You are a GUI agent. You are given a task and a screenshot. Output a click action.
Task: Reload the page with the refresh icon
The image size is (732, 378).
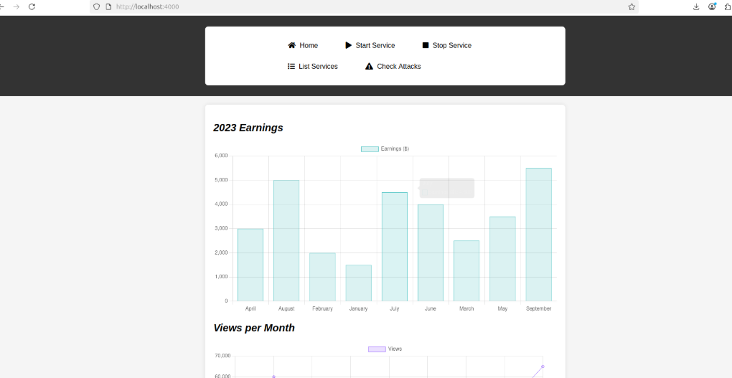[32, 6]
